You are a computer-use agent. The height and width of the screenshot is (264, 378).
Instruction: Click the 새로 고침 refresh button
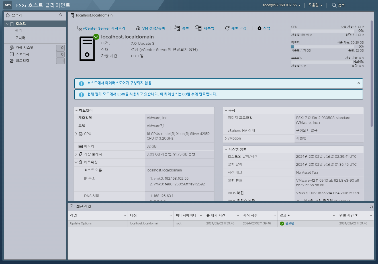point(236,28)
